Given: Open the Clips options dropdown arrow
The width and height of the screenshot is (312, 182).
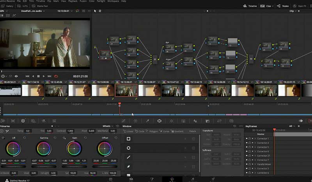Looking at the screenshot, I should pos(273,6).
